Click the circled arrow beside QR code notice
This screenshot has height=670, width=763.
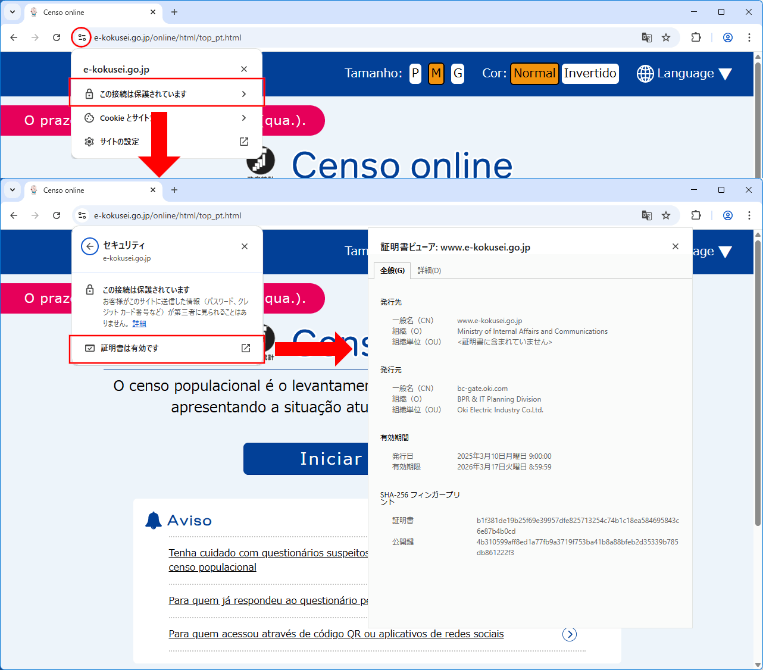pos(570,634)
